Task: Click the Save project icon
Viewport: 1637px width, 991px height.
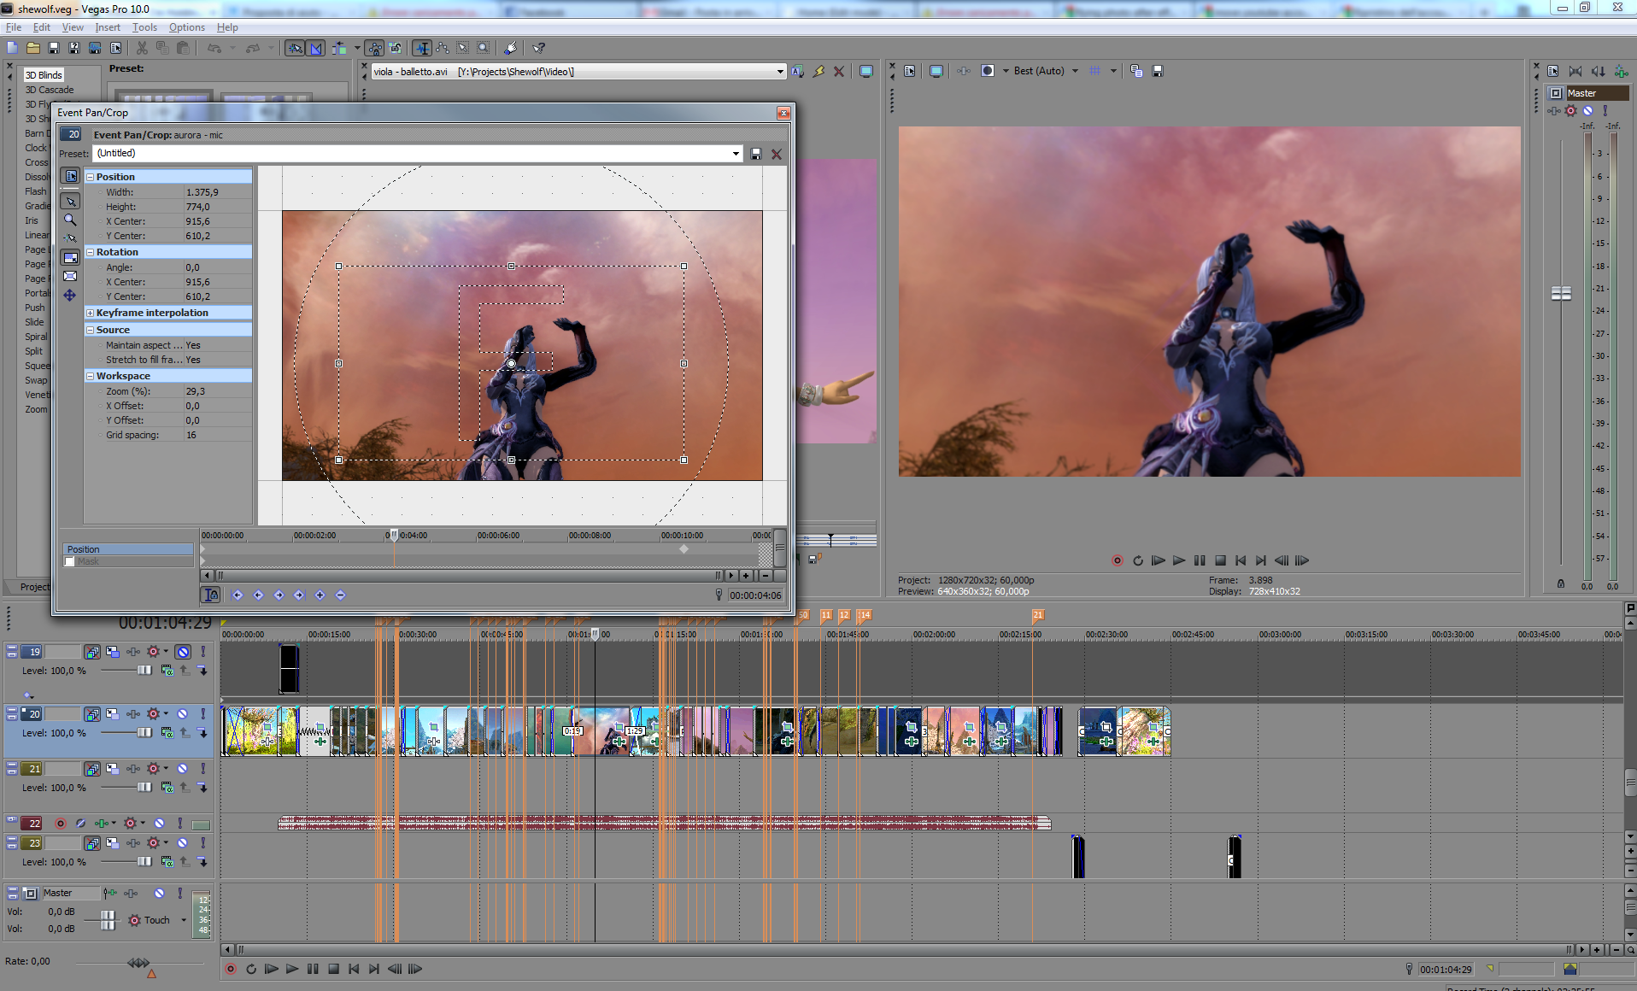Action: point(53,48)
